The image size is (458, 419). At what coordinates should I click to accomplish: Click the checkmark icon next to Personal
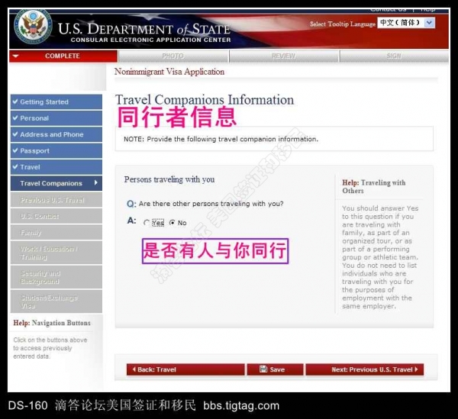pyautogui.click(x=15, y=118)
